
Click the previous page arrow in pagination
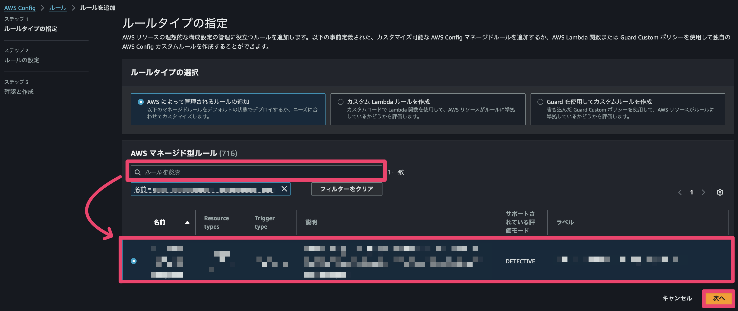point(680,192)
